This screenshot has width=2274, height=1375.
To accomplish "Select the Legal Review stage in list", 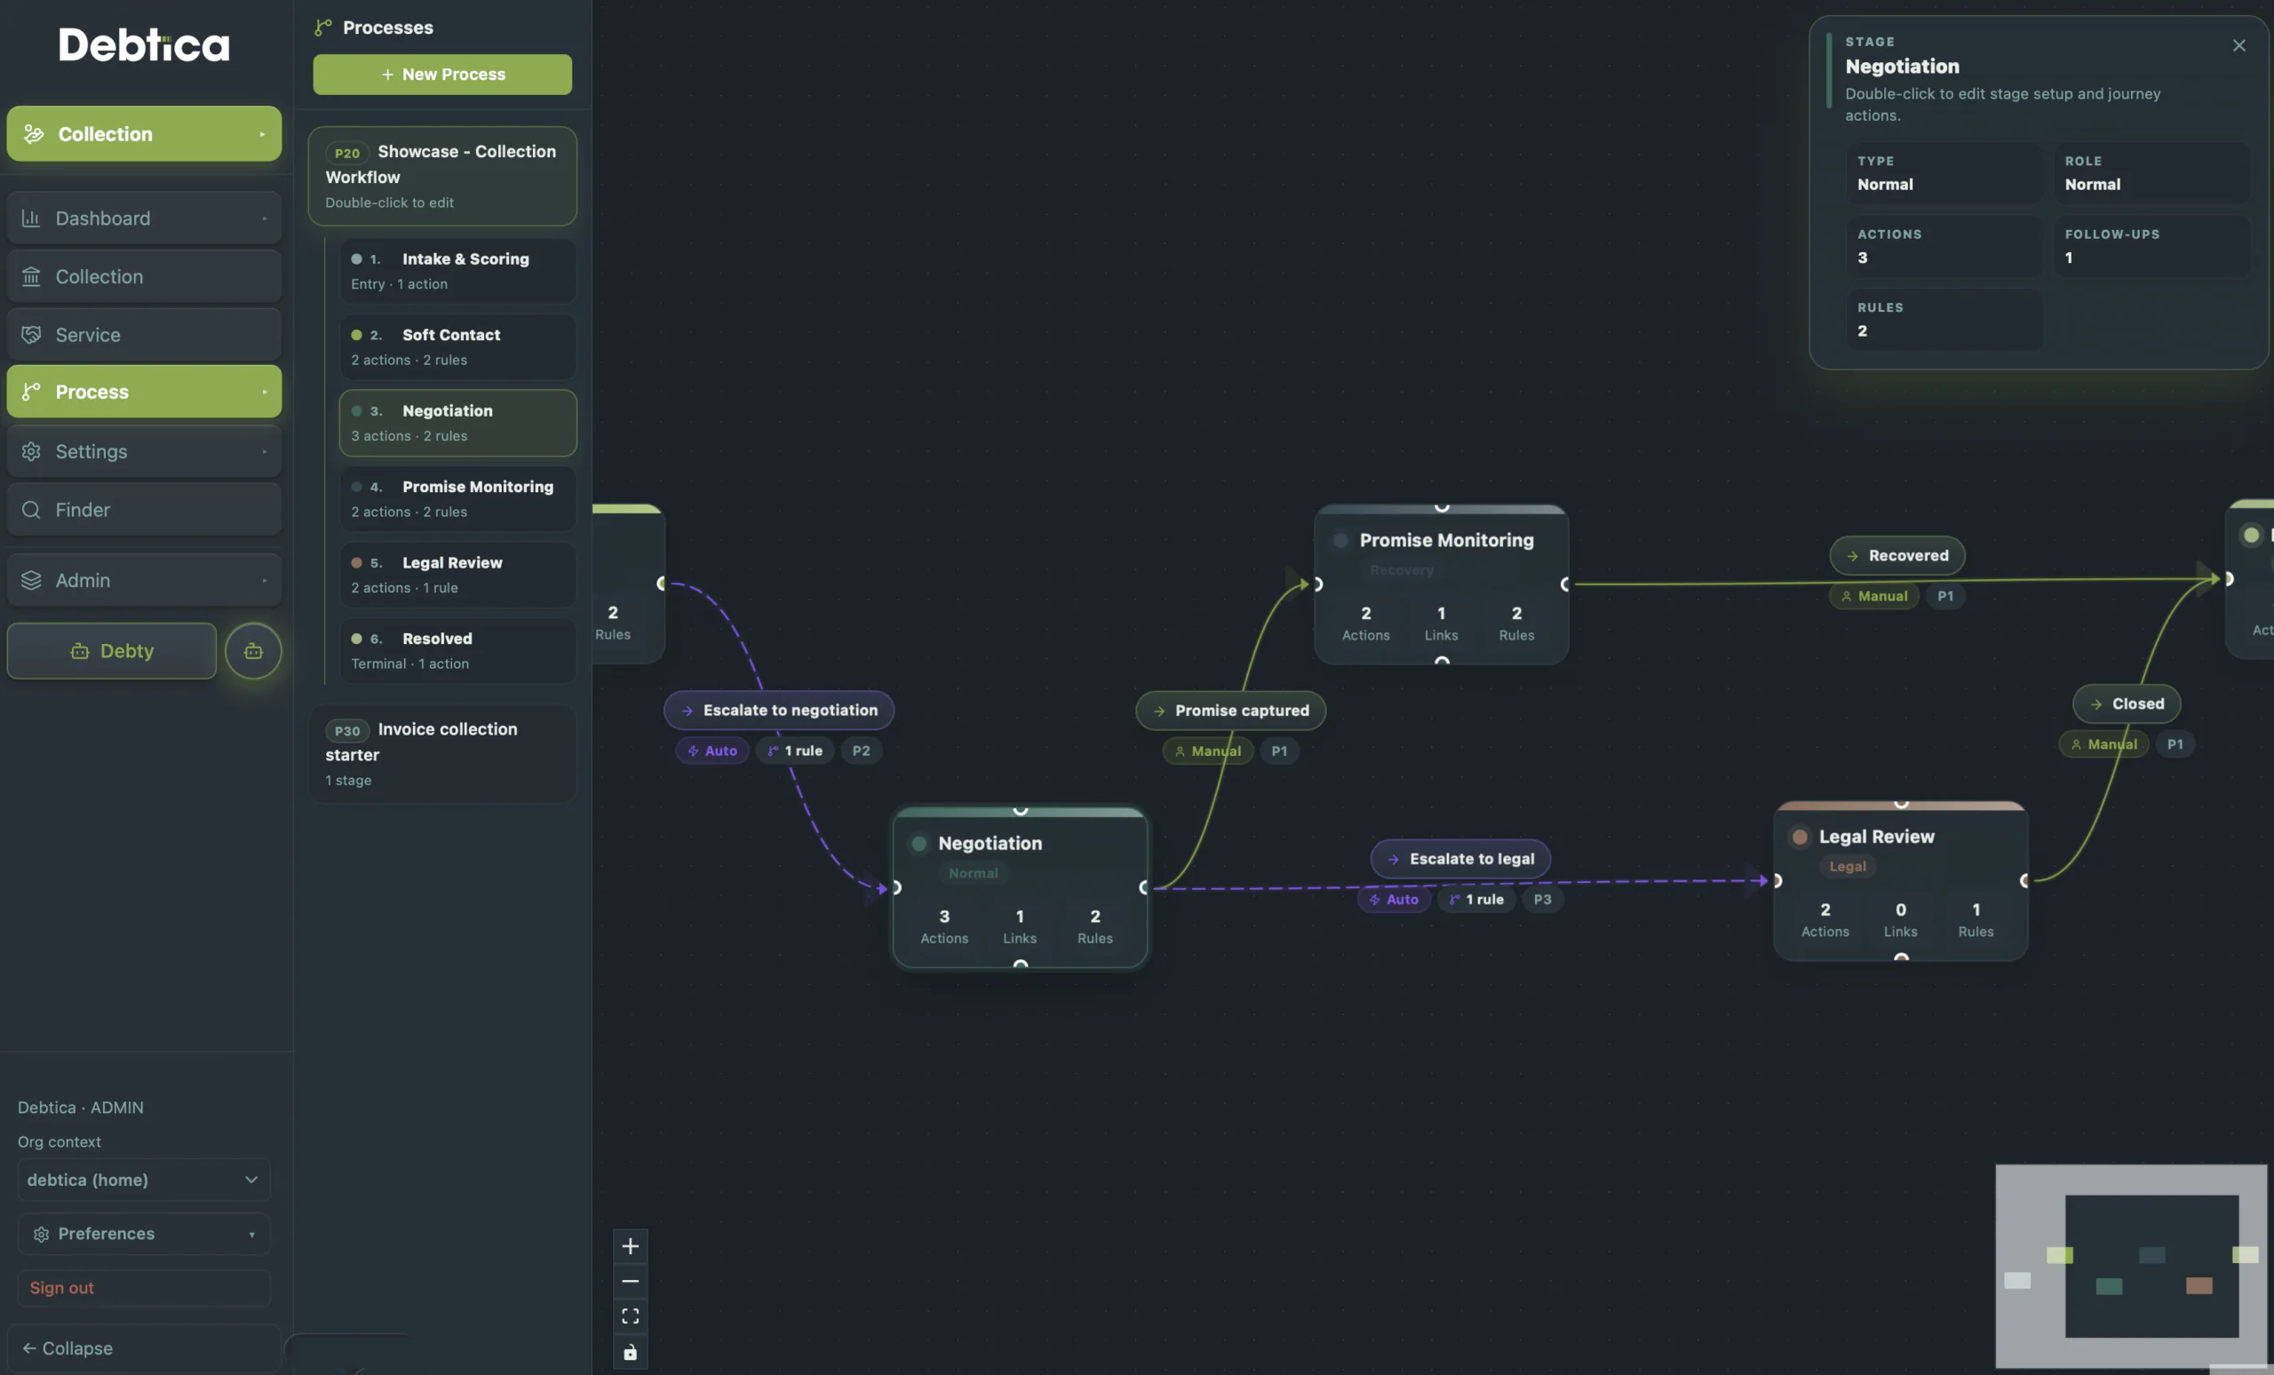I will point(457,574).
